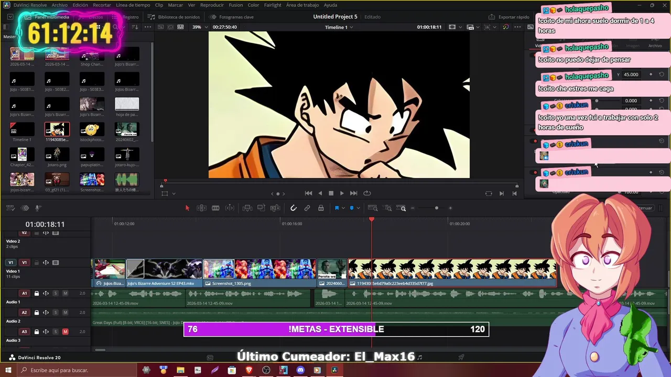Toggle timeline Snapping magnet icon
The height and width of the screenshot is (377, 671).
click(294, 208)
